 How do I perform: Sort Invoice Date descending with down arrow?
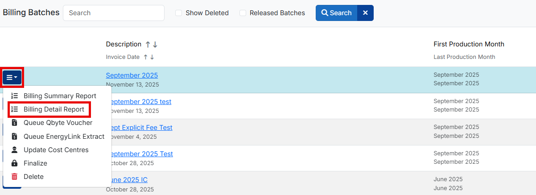(x=152, y=57)
